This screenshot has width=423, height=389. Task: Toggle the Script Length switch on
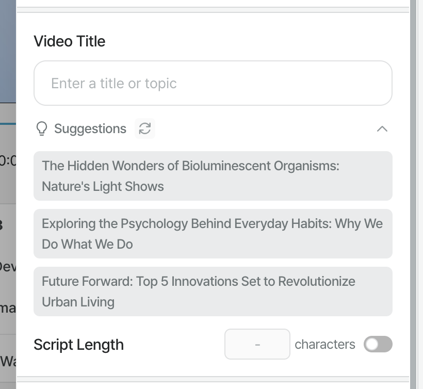378,344
